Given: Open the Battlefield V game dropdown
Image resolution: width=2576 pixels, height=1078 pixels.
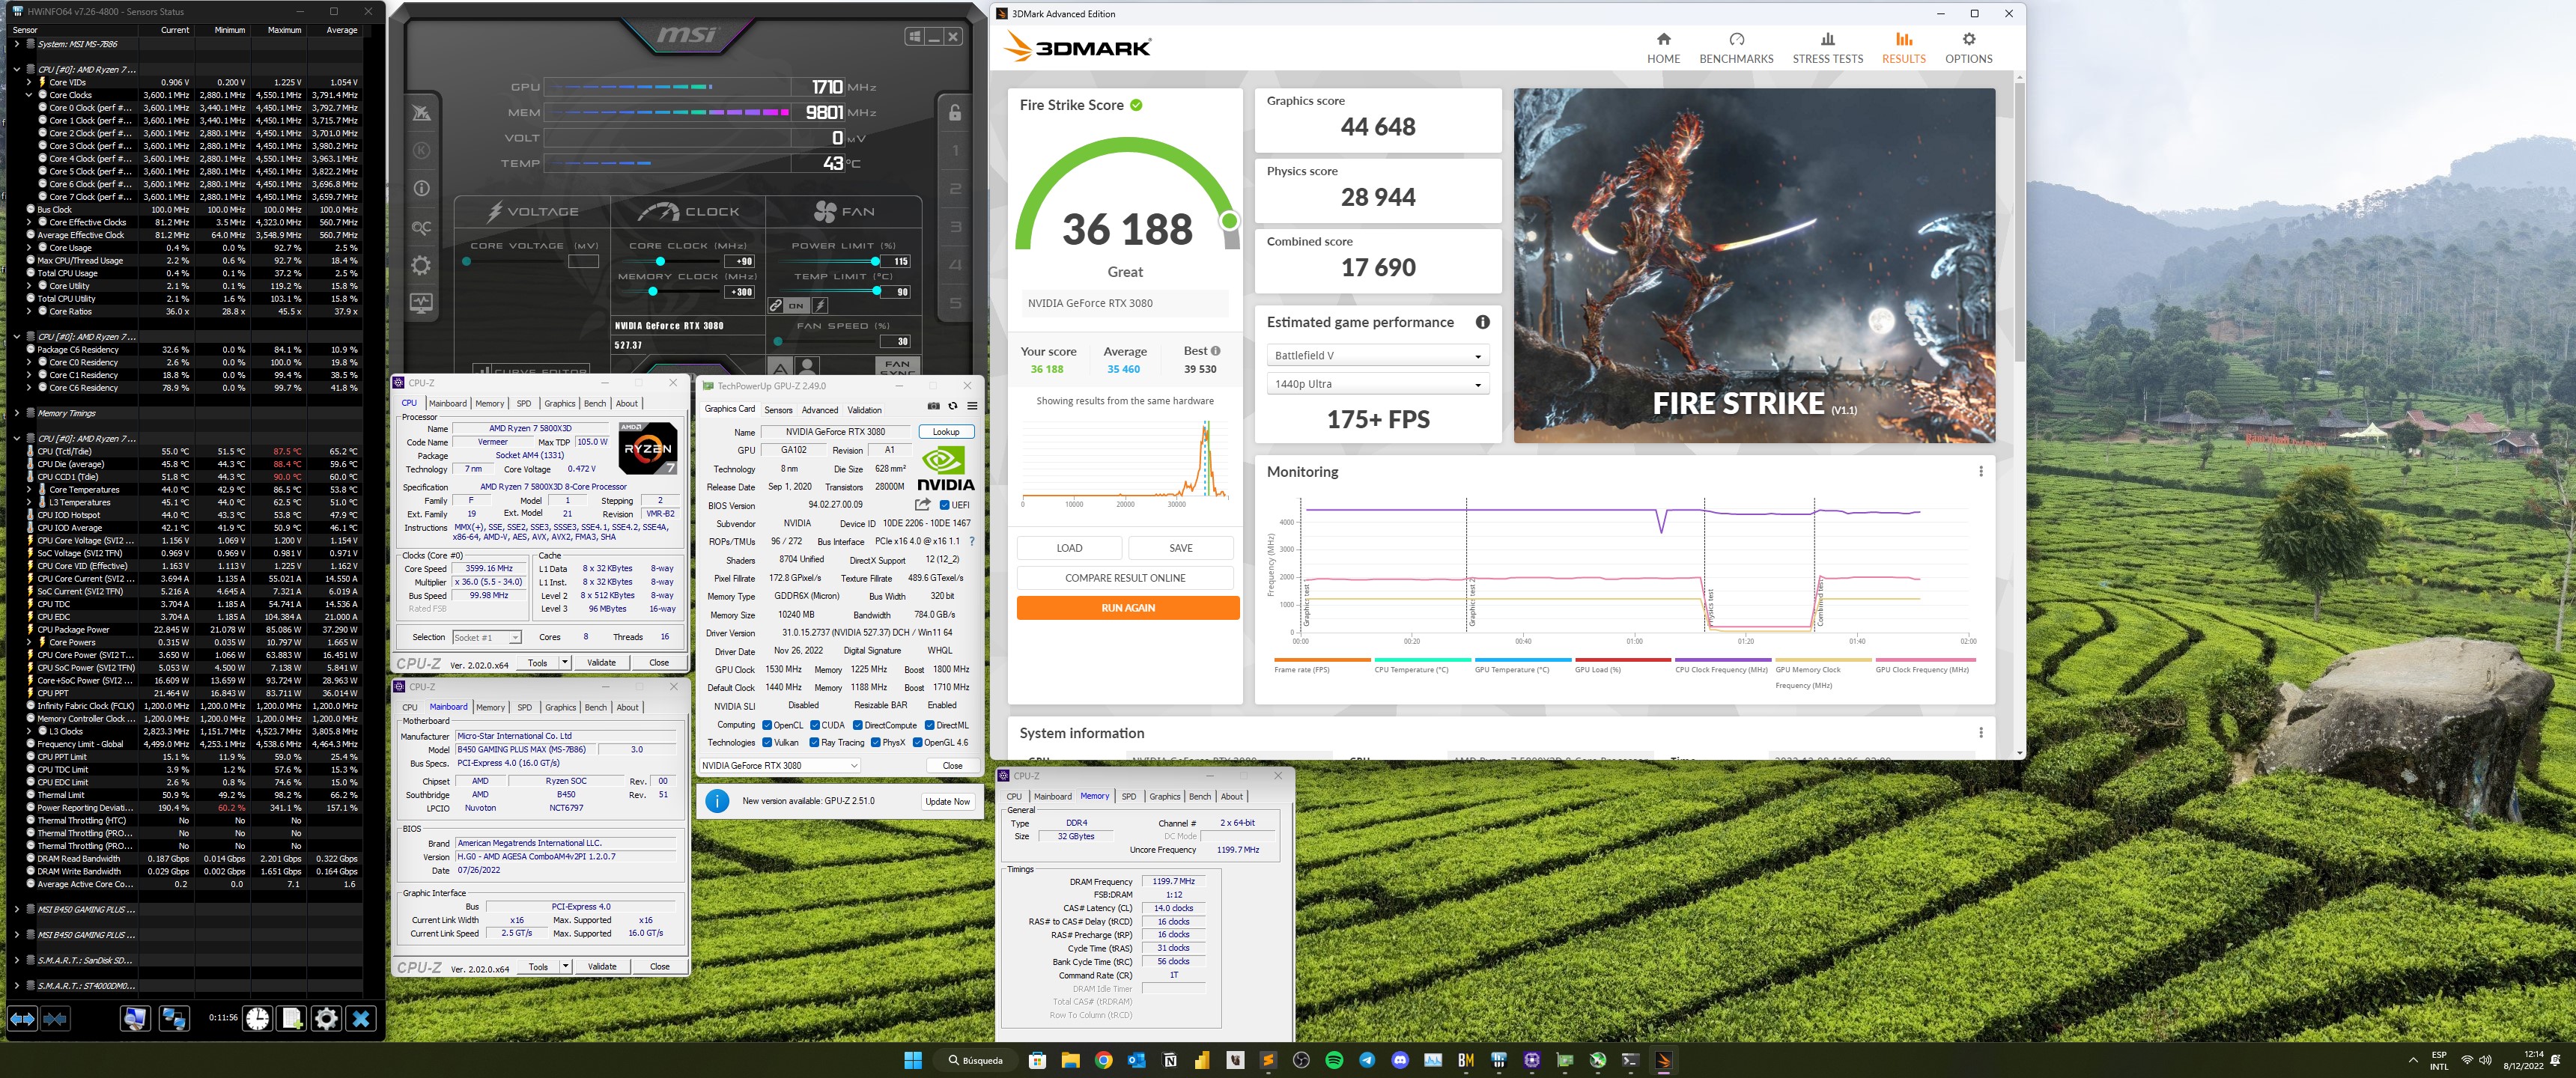Looking at the screenshot, I should pos(1377,355).
